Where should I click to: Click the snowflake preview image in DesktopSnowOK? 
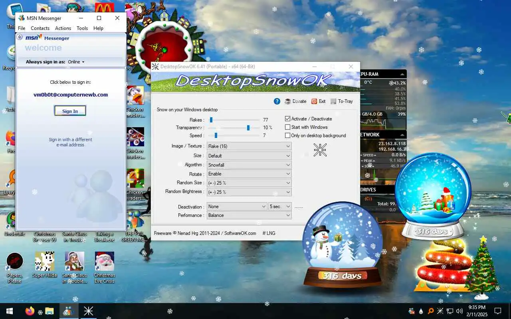(x=320, y=150)
